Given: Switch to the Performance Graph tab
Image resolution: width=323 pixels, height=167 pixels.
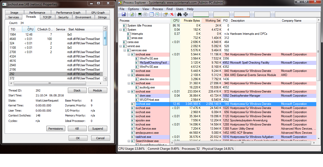Looking at the screenshot, I should coord(68,13).
